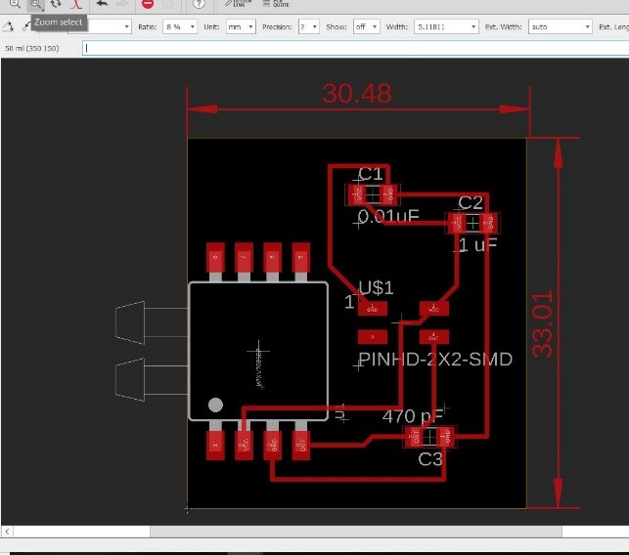Click the 30.48 width dimension label
This screenshot has width=629, height=555.
[357, 94]
